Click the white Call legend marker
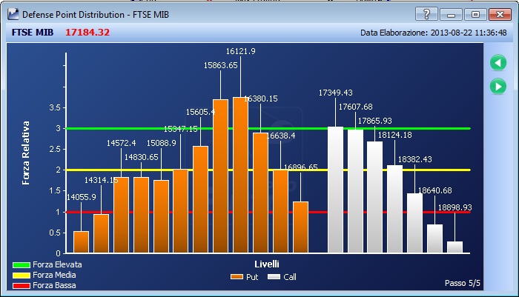This screenshot has width=519, height=297. 274,277
